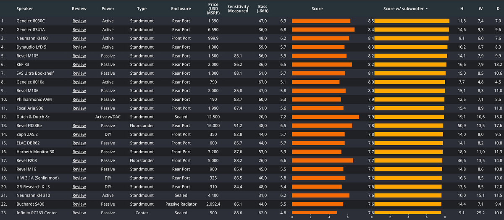This screenshot has width=504, height=220.
Task: Select the Dutch & Dutch 8c speaker name cell
Action: click(33, 117)
